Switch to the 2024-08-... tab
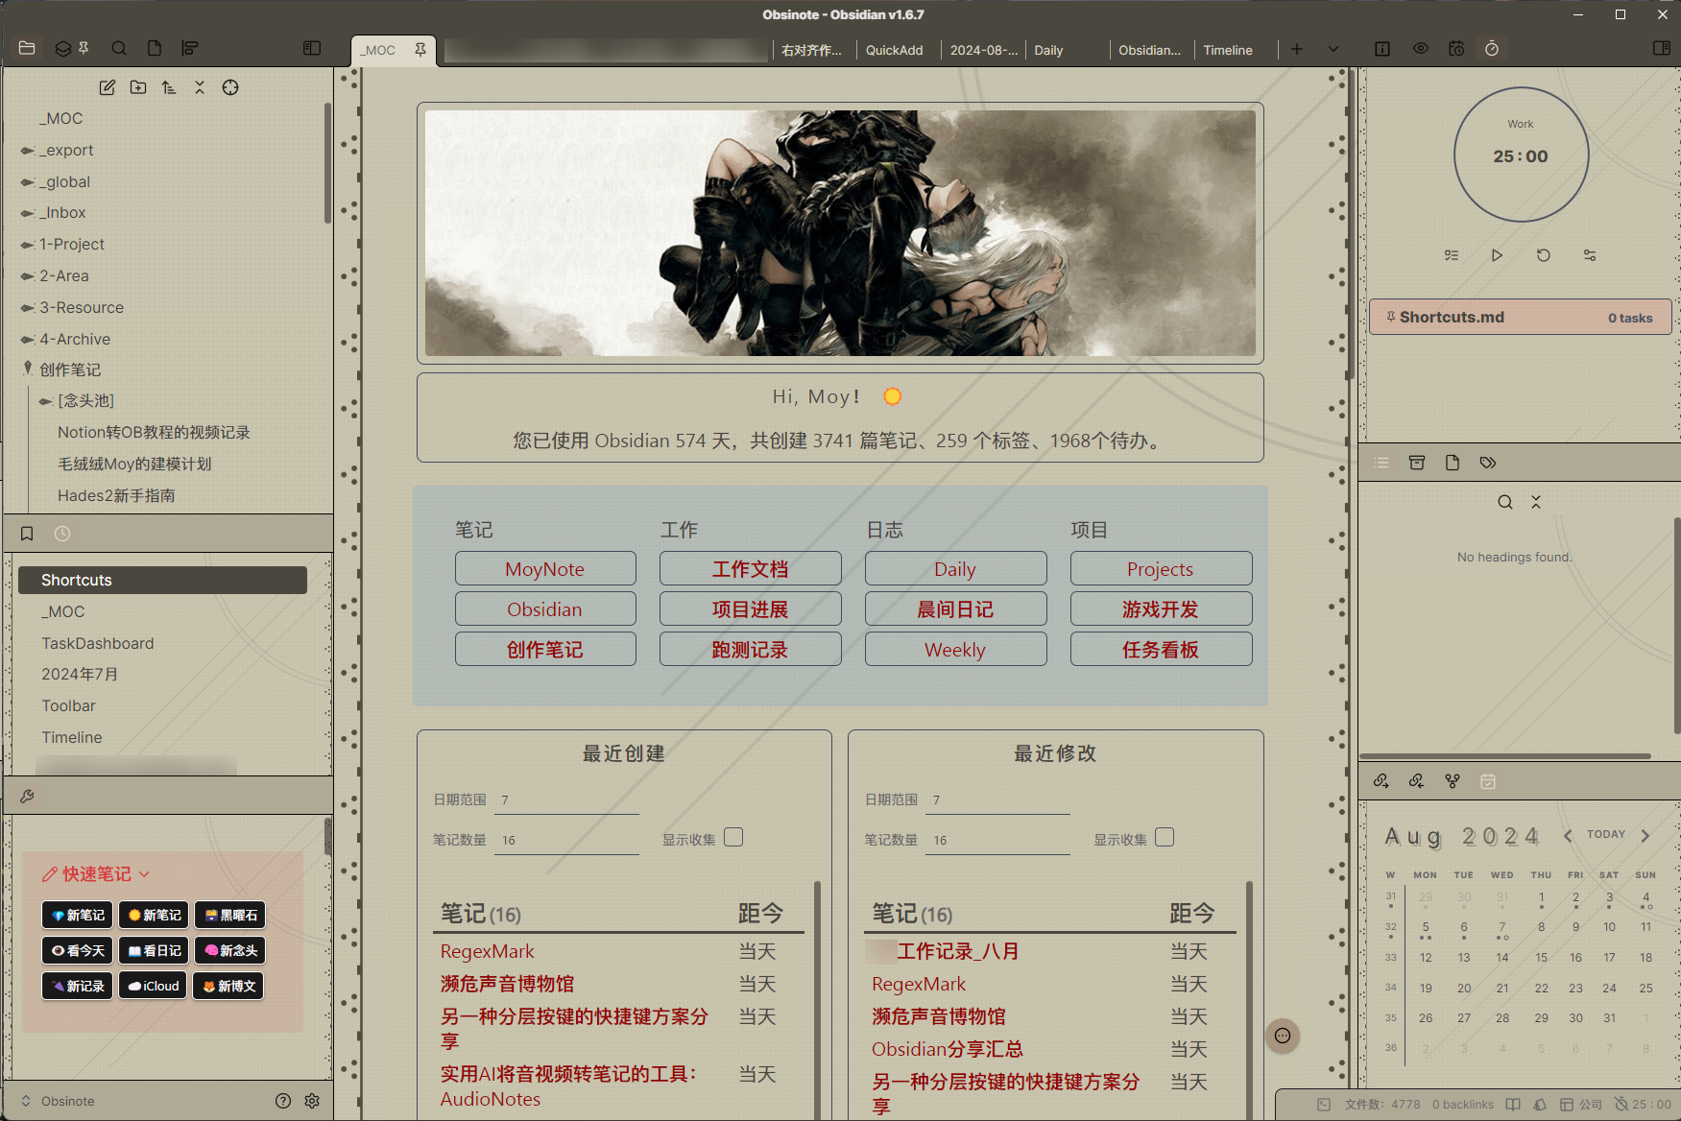 point(984,50)
